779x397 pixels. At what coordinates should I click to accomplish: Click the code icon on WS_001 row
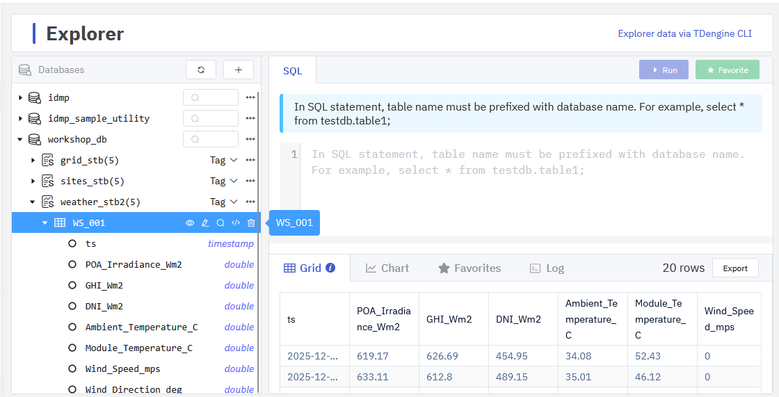tap(236, 223)
